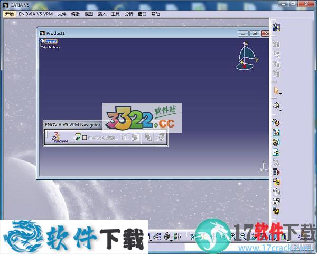Screen dimensions: 317x254
Task: Click the New Part gear icon
Action: click(x=276, y=142)
